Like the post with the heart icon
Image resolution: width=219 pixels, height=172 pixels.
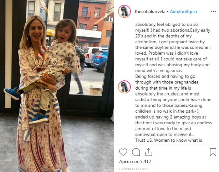coord(123,152)
